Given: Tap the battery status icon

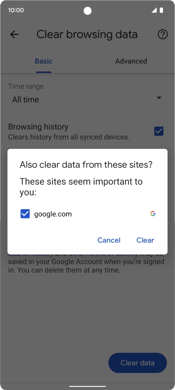Looking at the screenshot, I should click(162, 10).
